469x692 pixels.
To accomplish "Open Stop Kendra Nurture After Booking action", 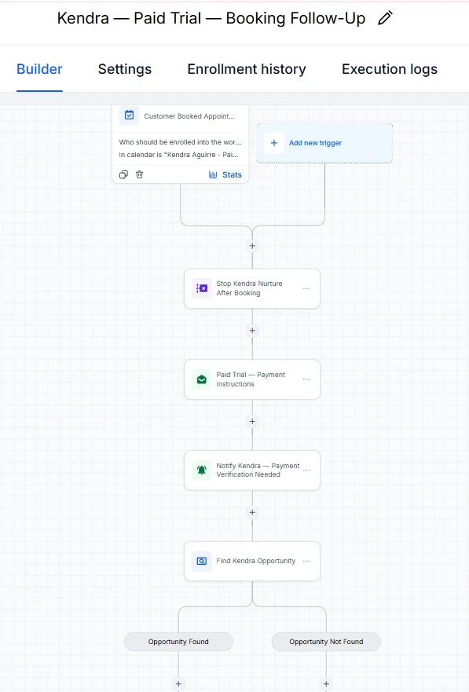I will [x=252, y=288].
